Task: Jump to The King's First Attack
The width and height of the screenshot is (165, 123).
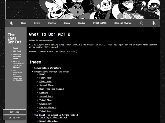Action: pos(53,118)
